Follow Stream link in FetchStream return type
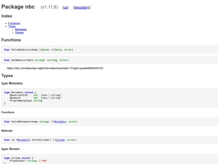Viewport: 219px width, 164px height. point(60,140)
